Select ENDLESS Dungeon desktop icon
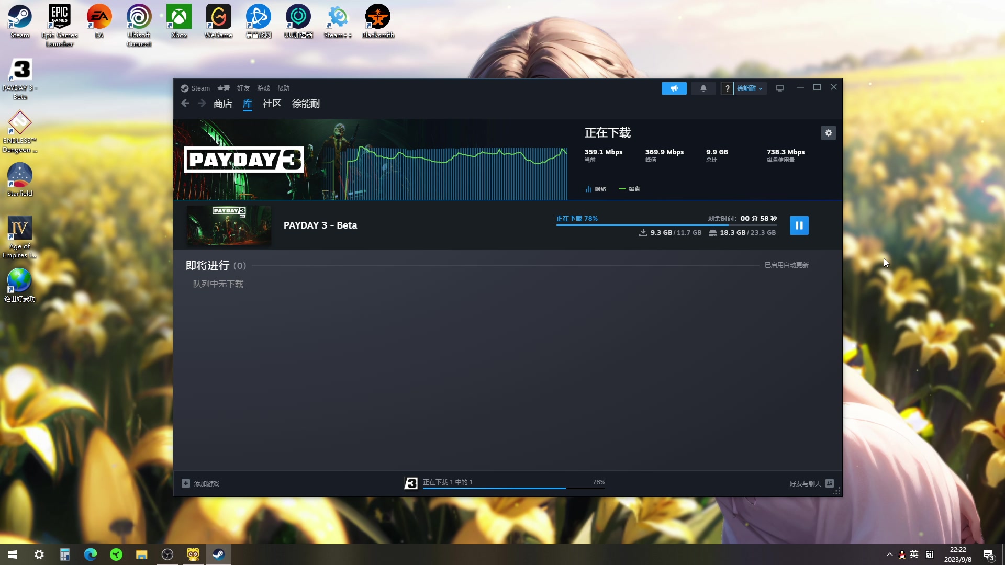 click(20, 132)
